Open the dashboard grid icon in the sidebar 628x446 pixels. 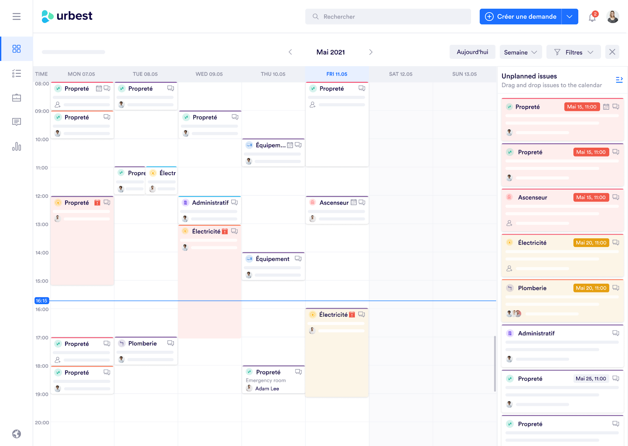[x=16, y=49]
